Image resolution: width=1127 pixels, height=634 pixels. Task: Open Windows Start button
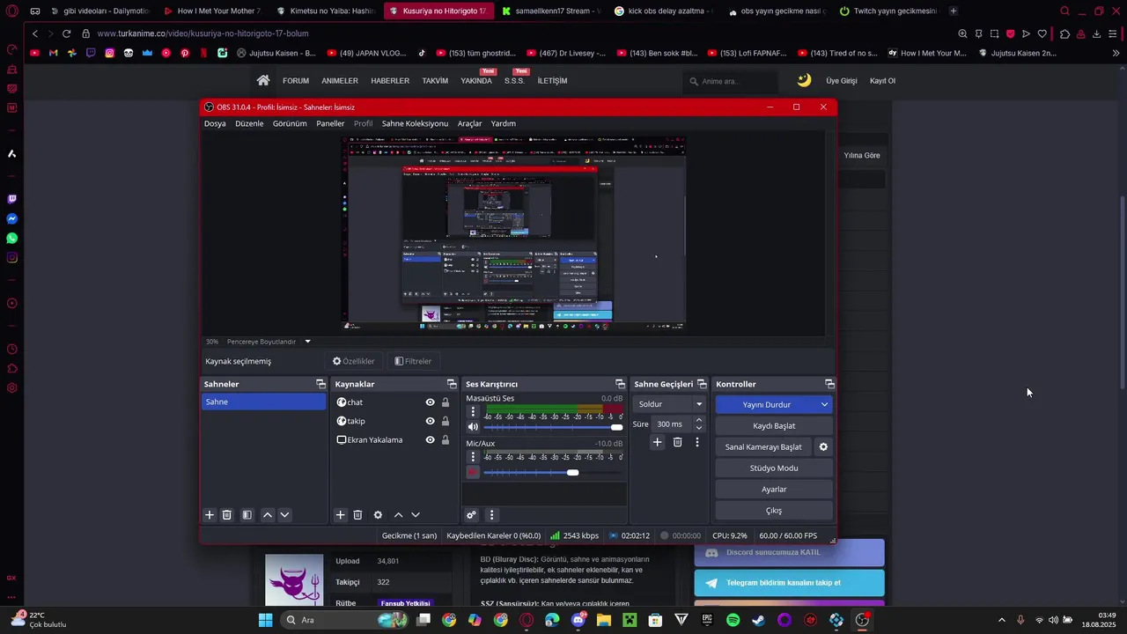(x=265, y=620)
